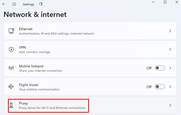181x115 pixels.
Task: Maximize the Settings window
Action: [x=165, y=2]
